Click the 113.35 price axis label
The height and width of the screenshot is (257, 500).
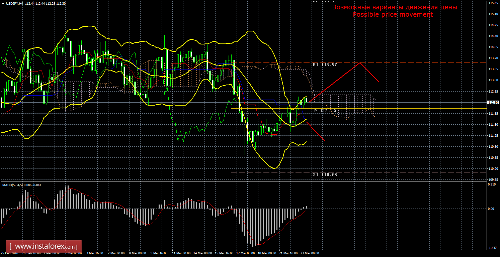(493, 69)
